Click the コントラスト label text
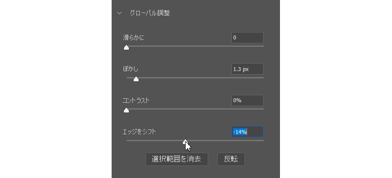 pyautogui.click(x=136, y=100)
